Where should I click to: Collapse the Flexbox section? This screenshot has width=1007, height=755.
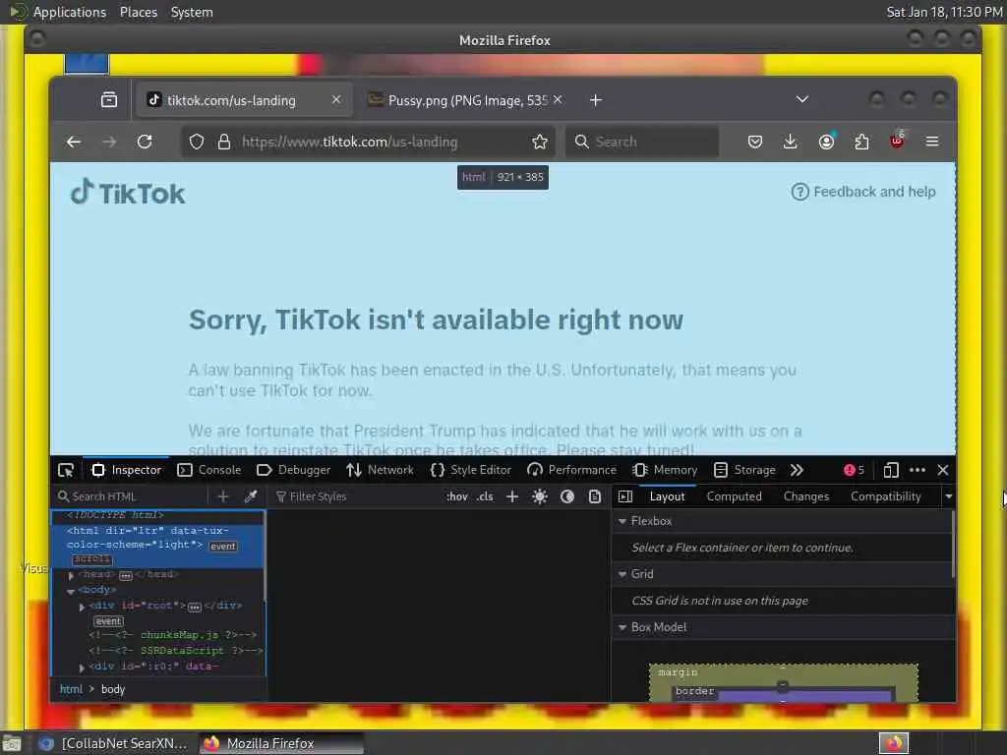pyautogui.click(x=622, y=521)
